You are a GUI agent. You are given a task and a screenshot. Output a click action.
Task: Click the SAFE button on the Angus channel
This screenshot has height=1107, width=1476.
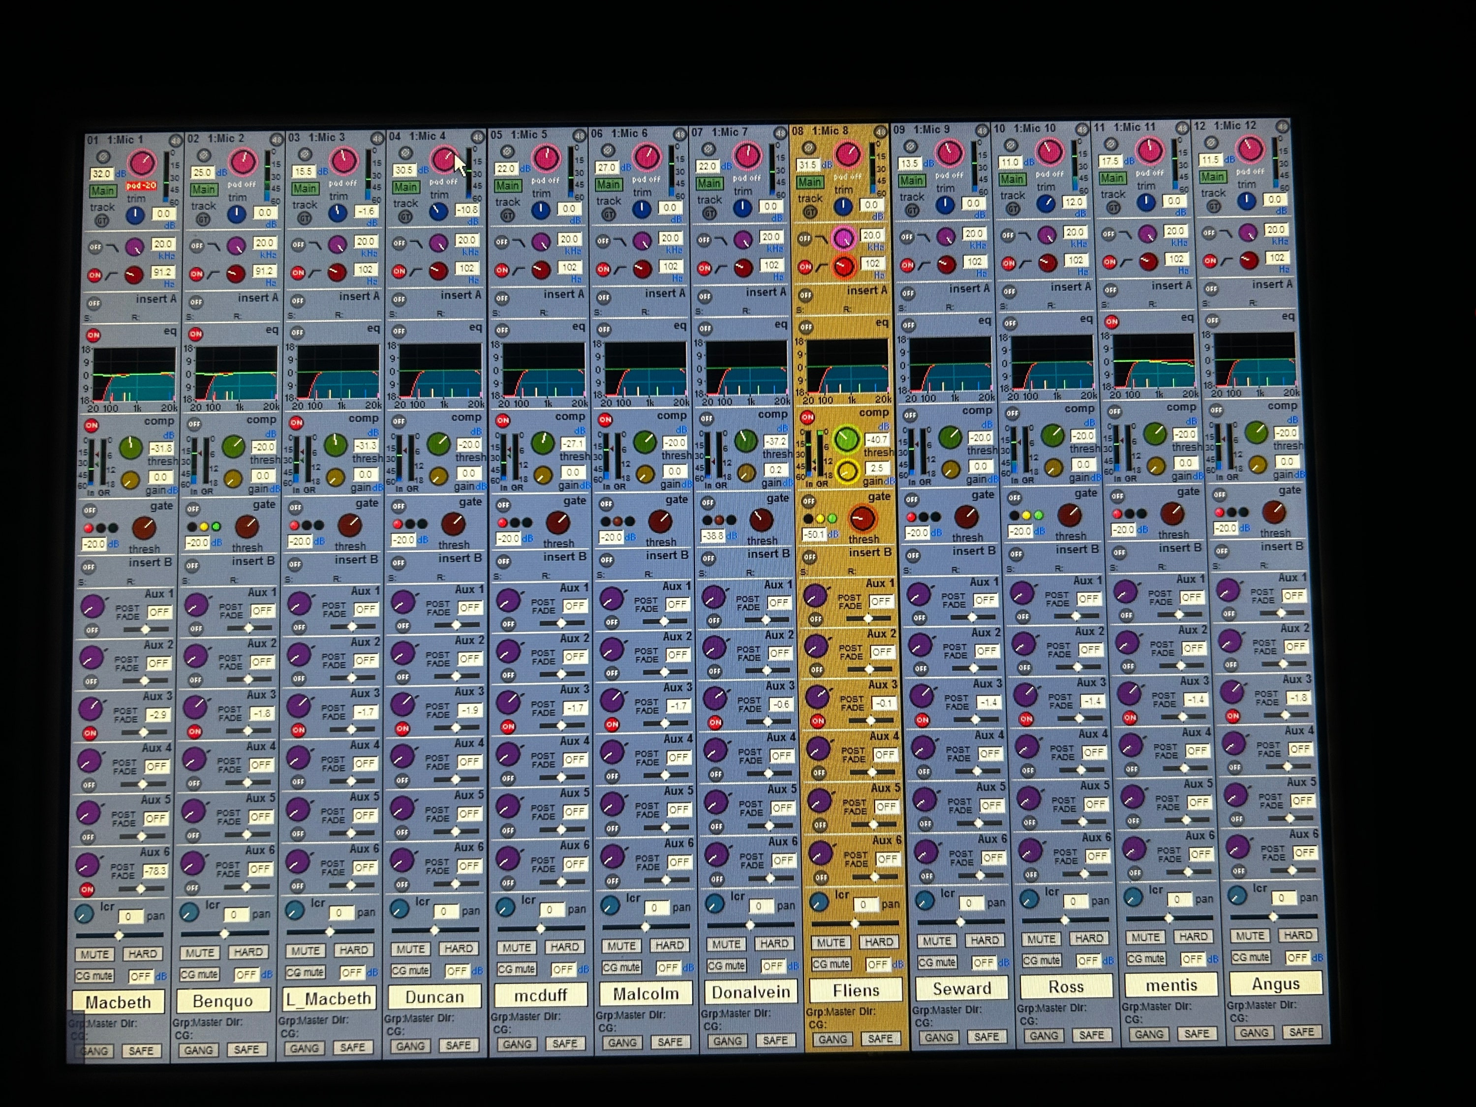pyautogui.click(x=1301, y=1032)
